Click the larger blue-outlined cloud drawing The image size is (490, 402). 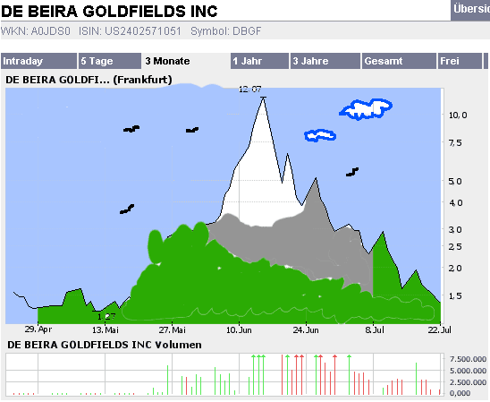[366, 109]
